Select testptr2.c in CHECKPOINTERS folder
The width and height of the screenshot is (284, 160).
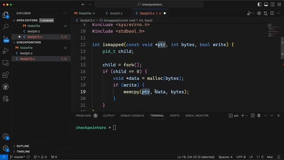[41, 59]
